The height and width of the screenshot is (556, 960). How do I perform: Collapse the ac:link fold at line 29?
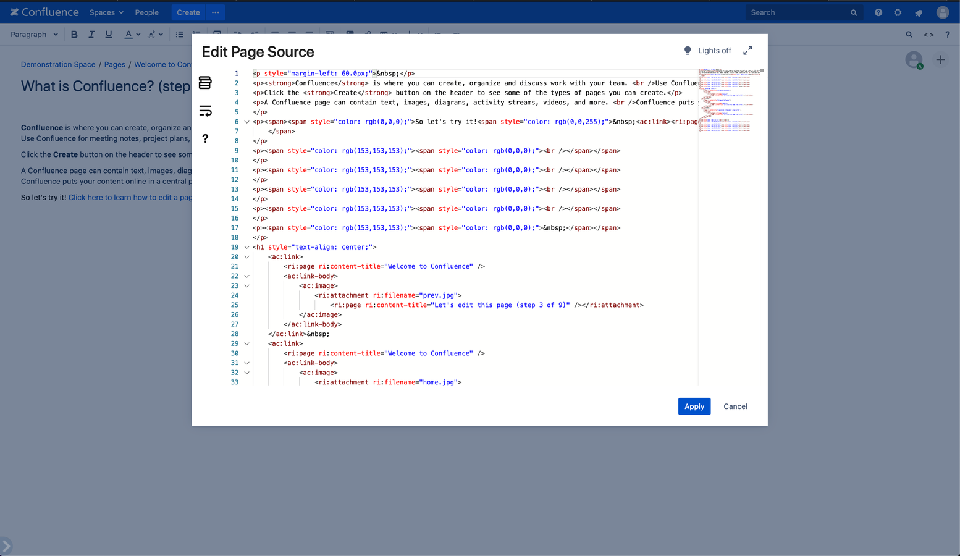coord(246,343)
